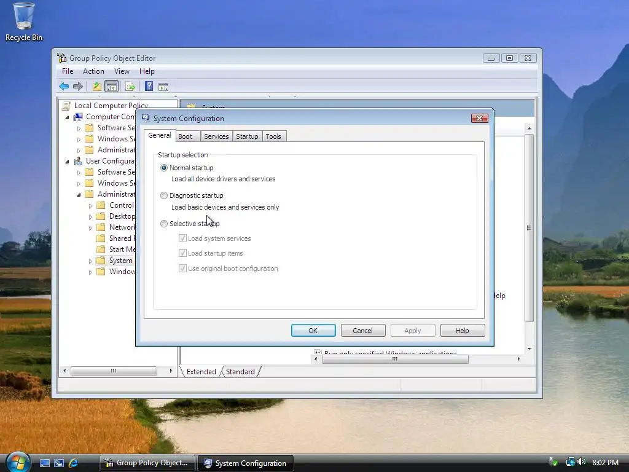Collapse the Computer Configuration node
The image size is (629, 472).
coord(67,117)
